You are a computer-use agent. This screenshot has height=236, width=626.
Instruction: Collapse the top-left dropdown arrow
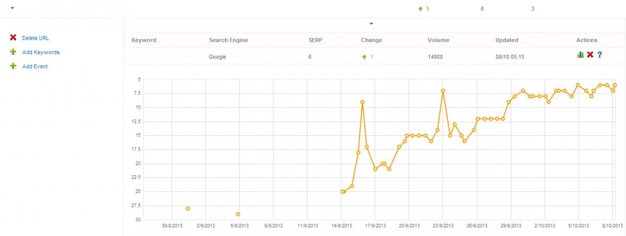click(x=13, y=9)
